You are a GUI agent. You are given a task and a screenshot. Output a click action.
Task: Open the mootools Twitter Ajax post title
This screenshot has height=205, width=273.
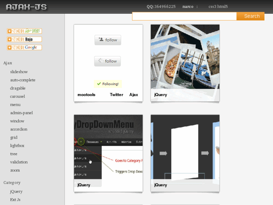(108, 95)
